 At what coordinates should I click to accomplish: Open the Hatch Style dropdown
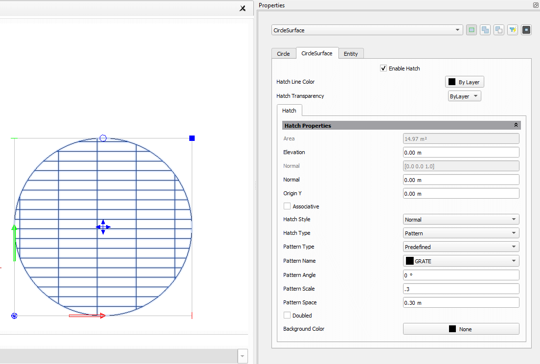coord(461,220)
